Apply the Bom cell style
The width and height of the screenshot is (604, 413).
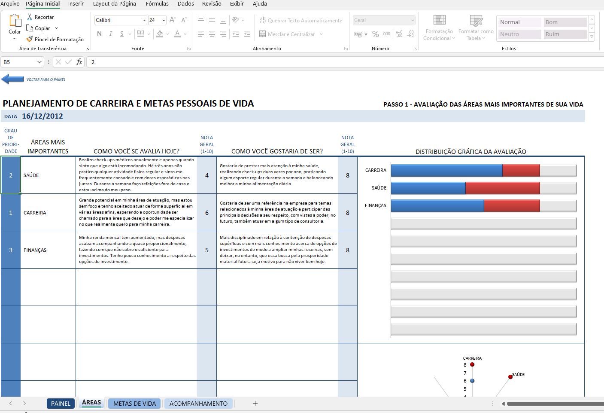tap(565, 22)
